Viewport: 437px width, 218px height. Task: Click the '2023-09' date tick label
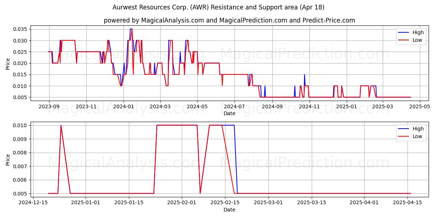click(49, 106)
